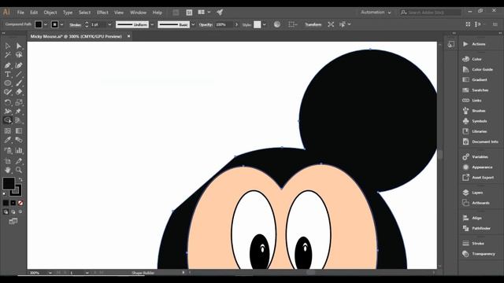Select the Zoom tool
The image size is (504, 283).
19,170
